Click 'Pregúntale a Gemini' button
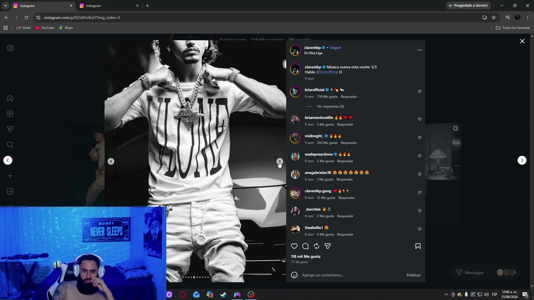 click(468, 5)
